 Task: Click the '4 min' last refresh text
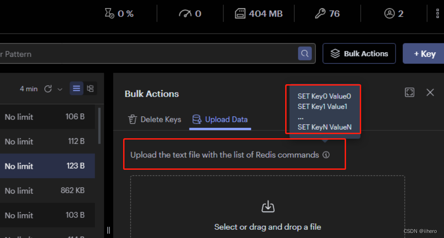tap(28, 89)
